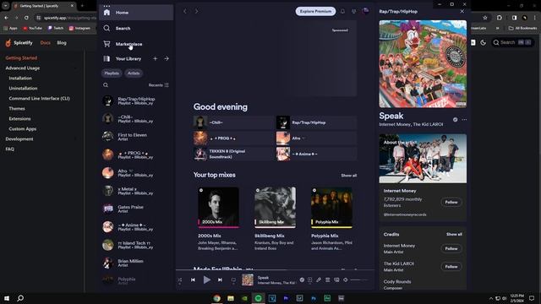
Task: Open Installation in Spicetify docs sidebar
Action: [20, 79]
